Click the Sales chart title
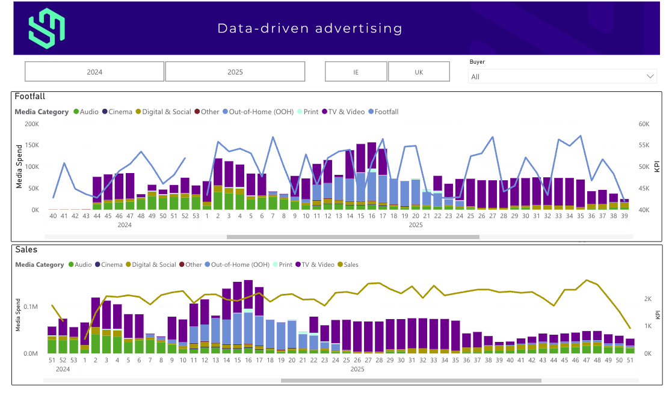Image resolution: width=669 pixels, height=396 pixels. [x=25, y=249]
